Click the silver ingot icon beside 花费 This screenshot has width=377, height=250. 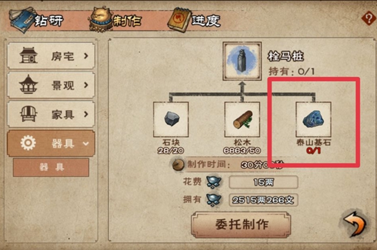pyautogui.click(x=214, y=182)
